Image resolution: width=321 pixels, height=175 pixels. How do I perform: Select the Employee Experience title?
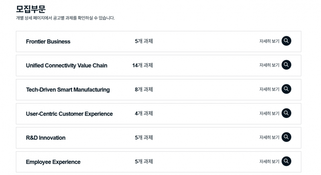click(x=53, y=162)
